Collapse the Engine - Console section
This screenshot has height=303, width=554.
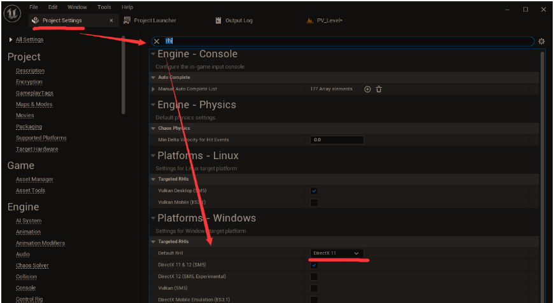153,54
